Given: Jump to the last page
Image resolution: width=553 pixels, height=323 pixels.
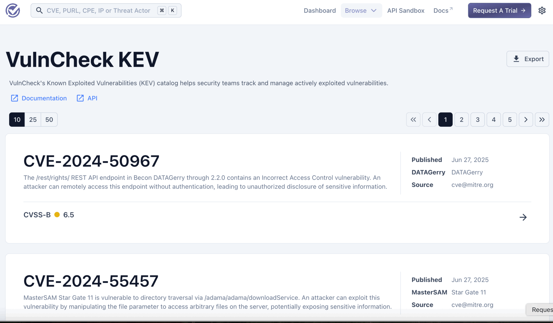Looking at the screenshot, I should (542, 120).
